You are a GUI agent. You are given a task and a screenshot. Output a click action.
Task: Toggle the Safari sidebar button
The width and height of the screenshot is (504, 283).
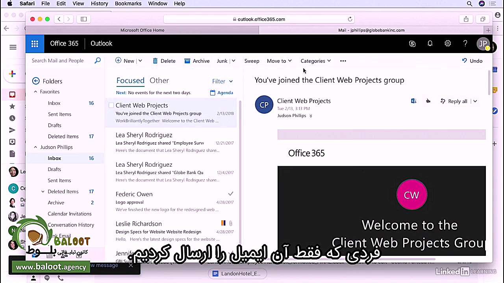tap(84, 19)
